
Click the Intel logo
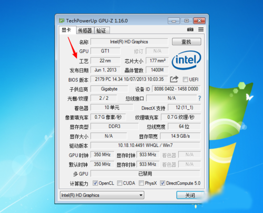point(187,60)
